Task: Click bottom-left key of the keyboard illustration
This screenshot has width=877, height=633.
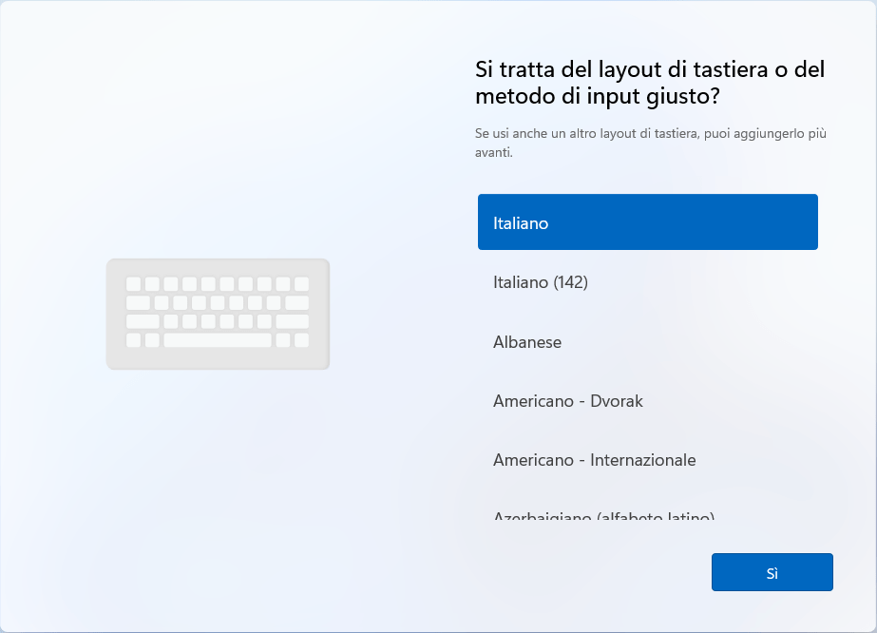Action: tap(133, 340)
